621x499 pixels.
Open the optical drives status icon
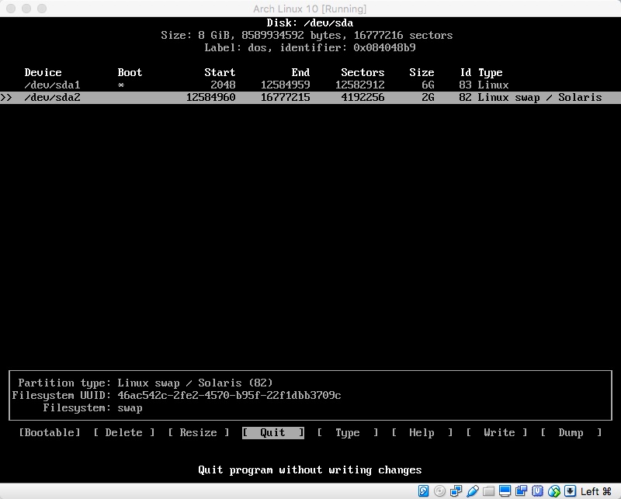(x=439, y=490)
